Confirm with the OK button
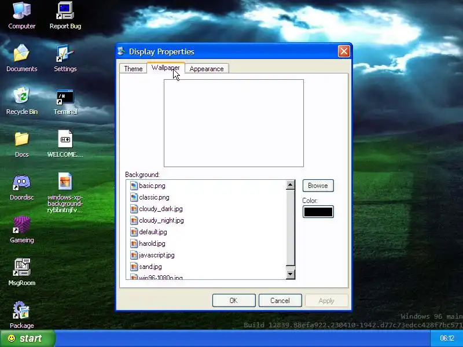The width and height of the screenshot is (463, 347). pos(234,300)
